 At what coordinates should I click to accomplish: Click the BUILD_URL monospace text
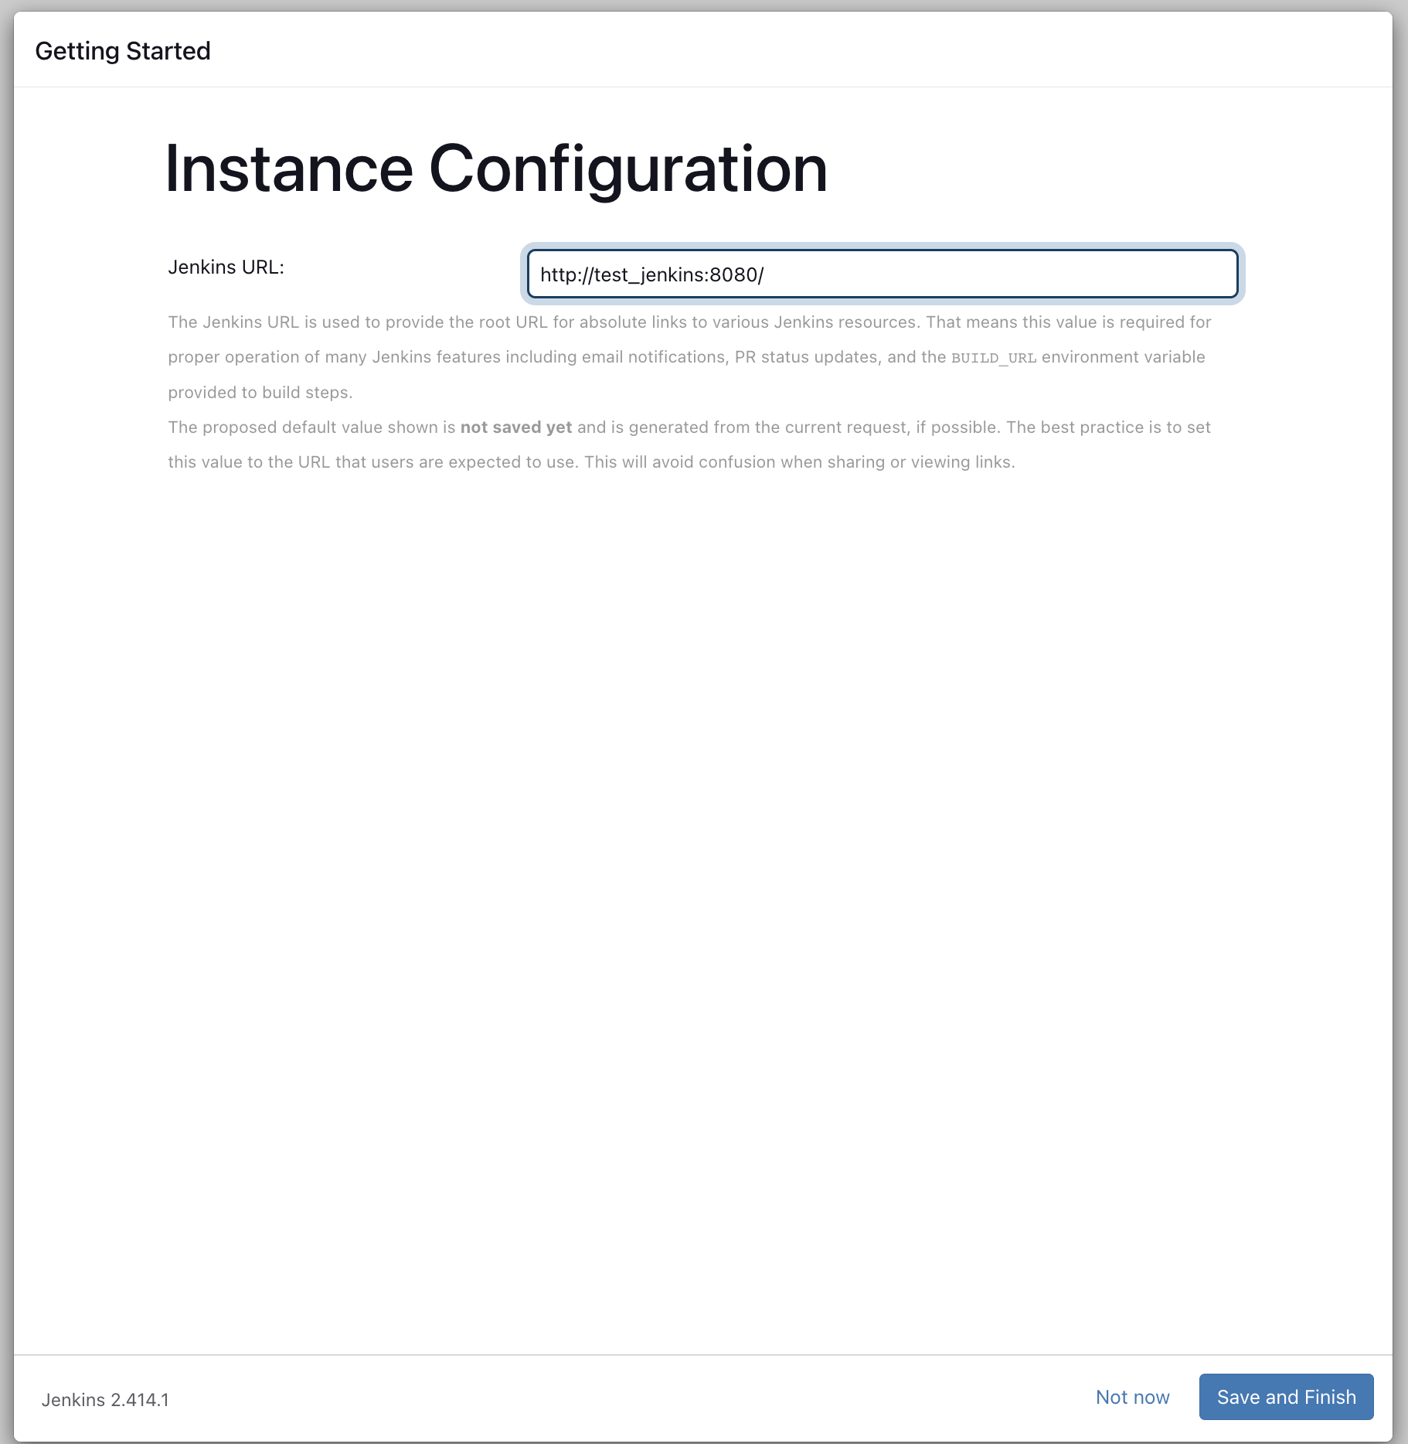pyautogui.click(x=994, y=358)
